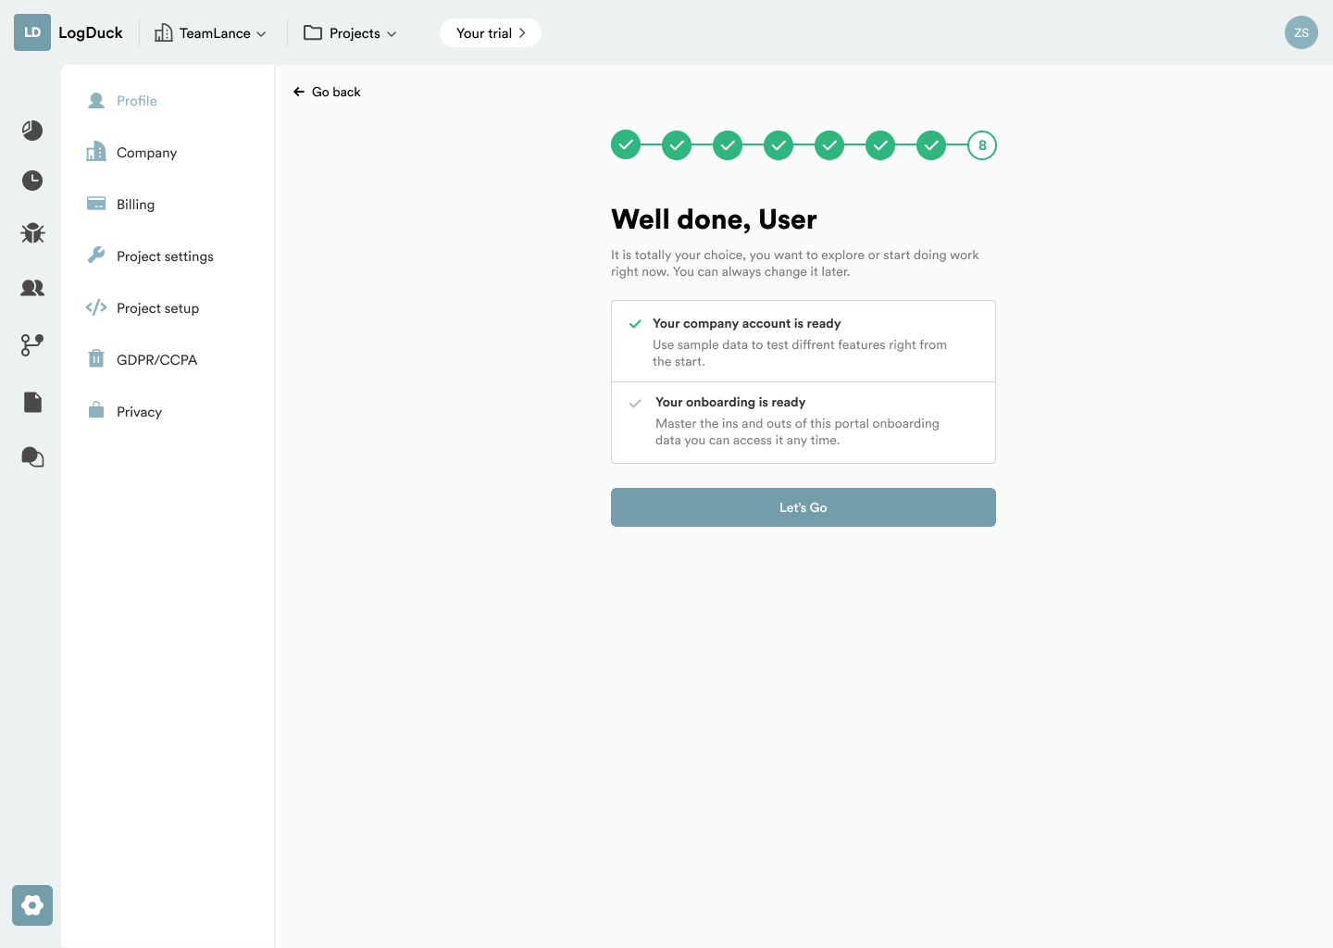1333x948 pixels.
Task: Click step 8 in the progress indicator
Action: (x=981, y=145)
